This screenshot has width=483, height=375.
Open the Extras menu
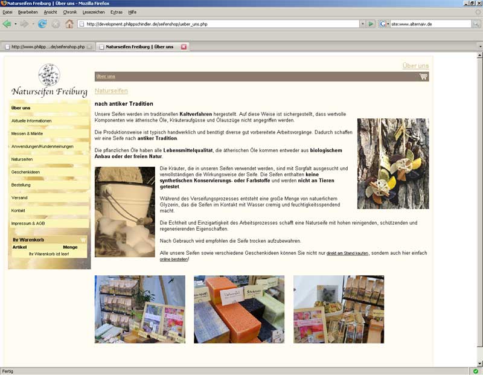coord(117,12)
